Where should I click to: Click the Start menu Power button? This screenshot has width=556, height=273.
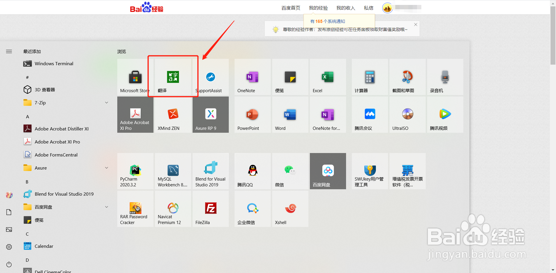pos(9,264)
